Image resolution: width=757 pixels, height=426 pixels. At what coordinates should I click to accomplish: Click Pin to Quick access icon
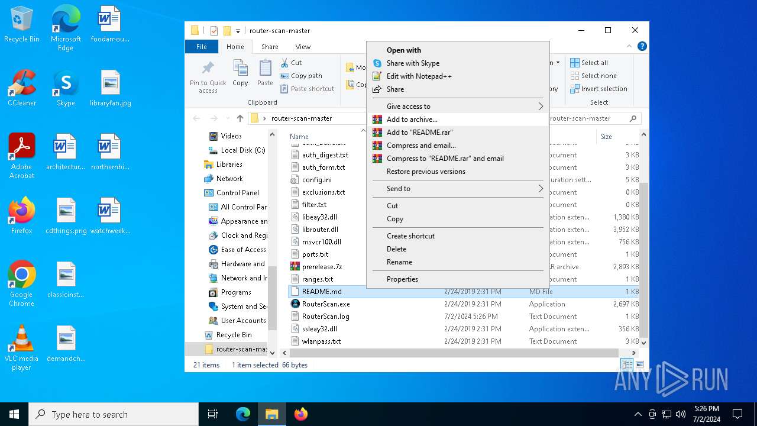tap(208, 76)
